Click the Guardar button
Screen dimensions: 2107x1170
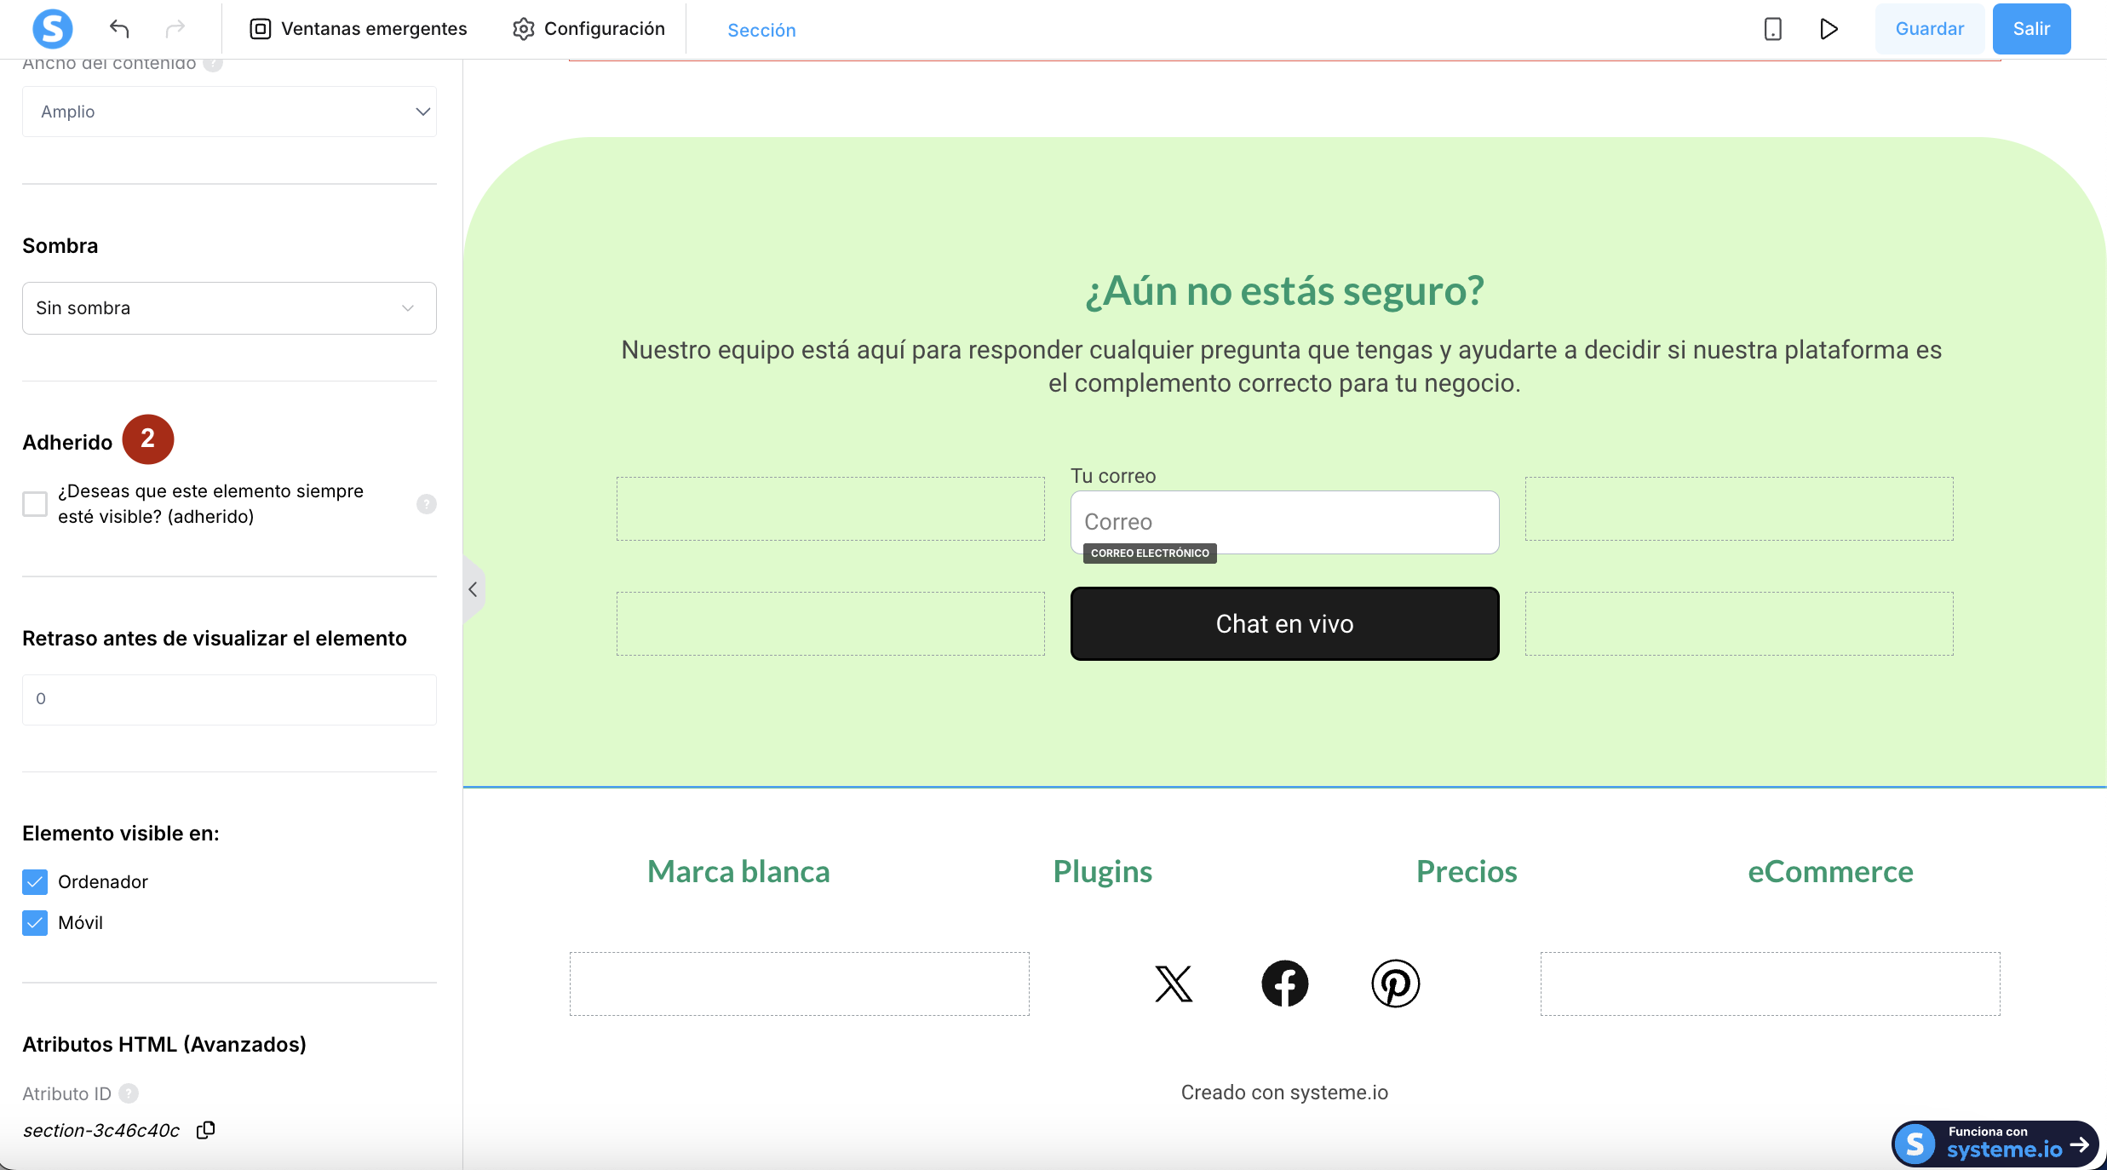coord(1929,29)
